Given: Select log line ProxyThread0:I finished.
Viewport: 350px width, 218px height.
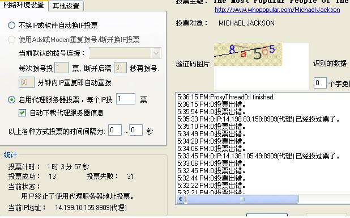Looking at the screenshot, I should click(226, 97).
